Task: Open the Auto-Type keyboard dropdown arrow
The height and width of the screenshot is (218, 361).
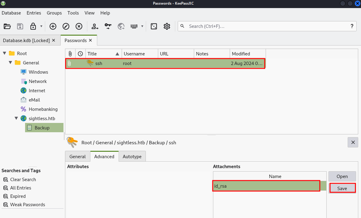Action: pyautogui.click(x=142, y=26)
